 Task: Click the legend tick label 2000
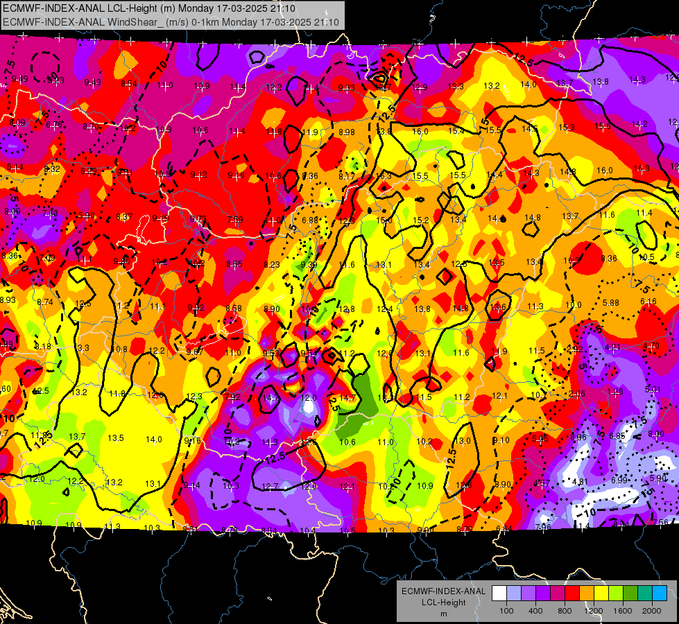coord(651,611)
